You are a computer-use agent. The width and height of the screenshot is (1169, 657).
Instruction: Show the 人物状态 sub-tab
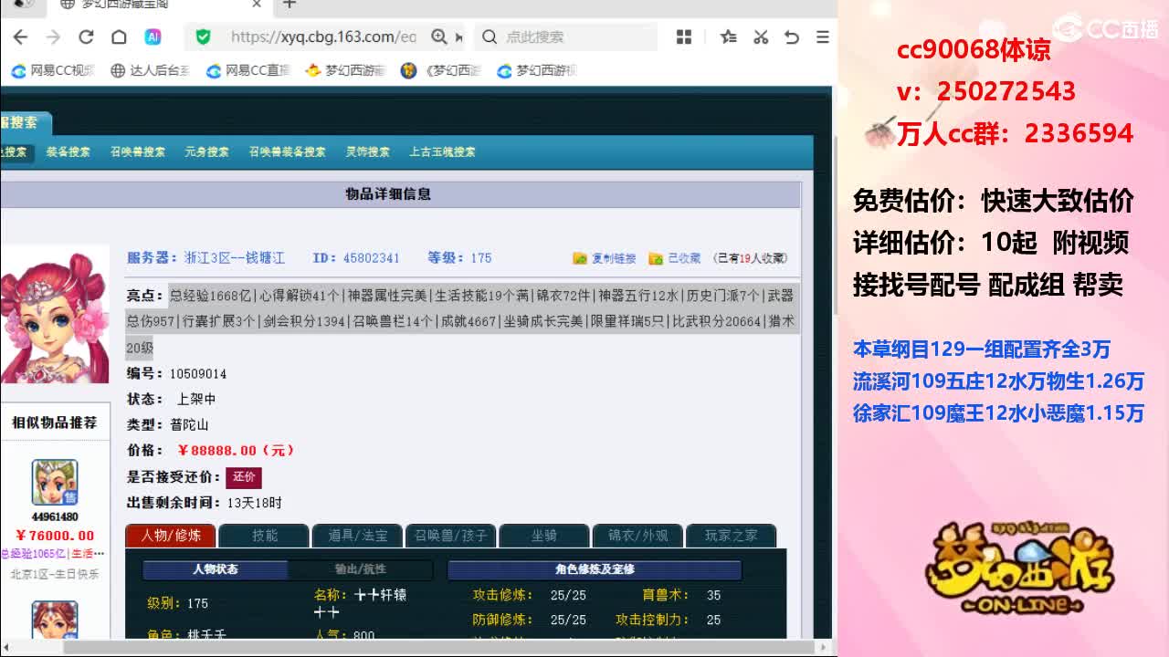tap(216, 569)
